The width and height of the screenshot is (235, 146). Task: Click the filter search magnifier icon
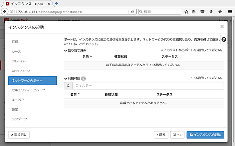68,86
